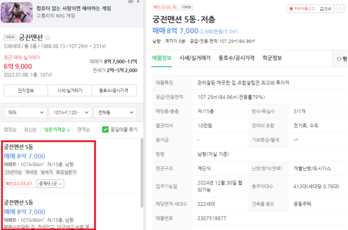Click the 확인 23.02.20. badge in header
Viewport: 348px width, 230px height.
point(166,7)
